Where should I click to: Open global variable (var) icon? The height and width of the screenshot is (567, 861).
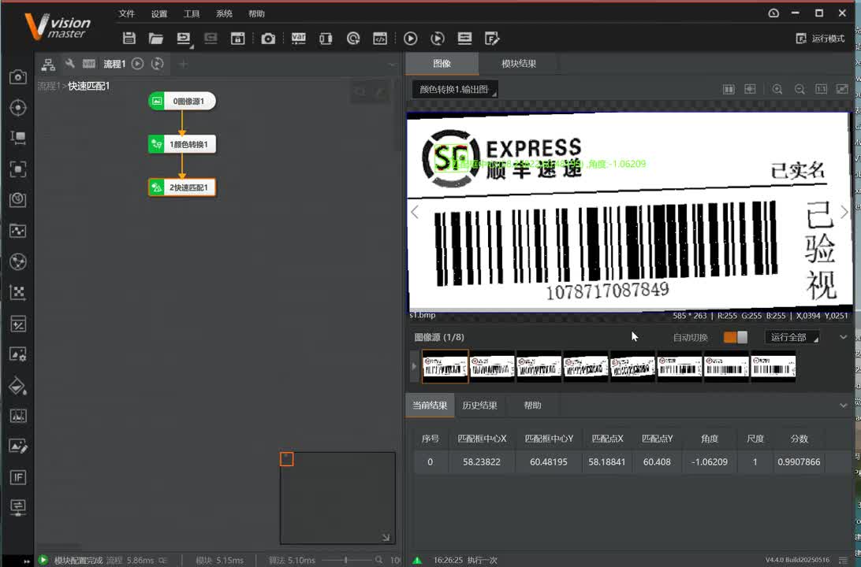pos(299,39)
